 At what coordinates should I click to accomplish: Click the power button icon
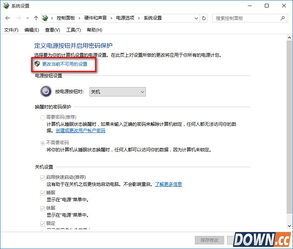[46, 92]
